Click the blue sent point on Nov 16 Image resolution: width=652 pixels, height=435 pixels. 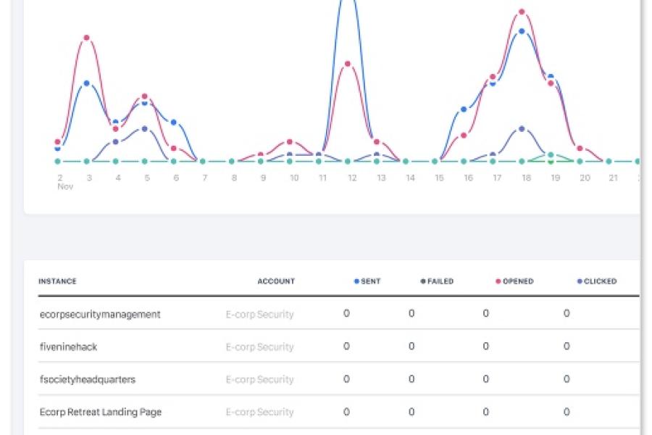(x=464, y=109)
